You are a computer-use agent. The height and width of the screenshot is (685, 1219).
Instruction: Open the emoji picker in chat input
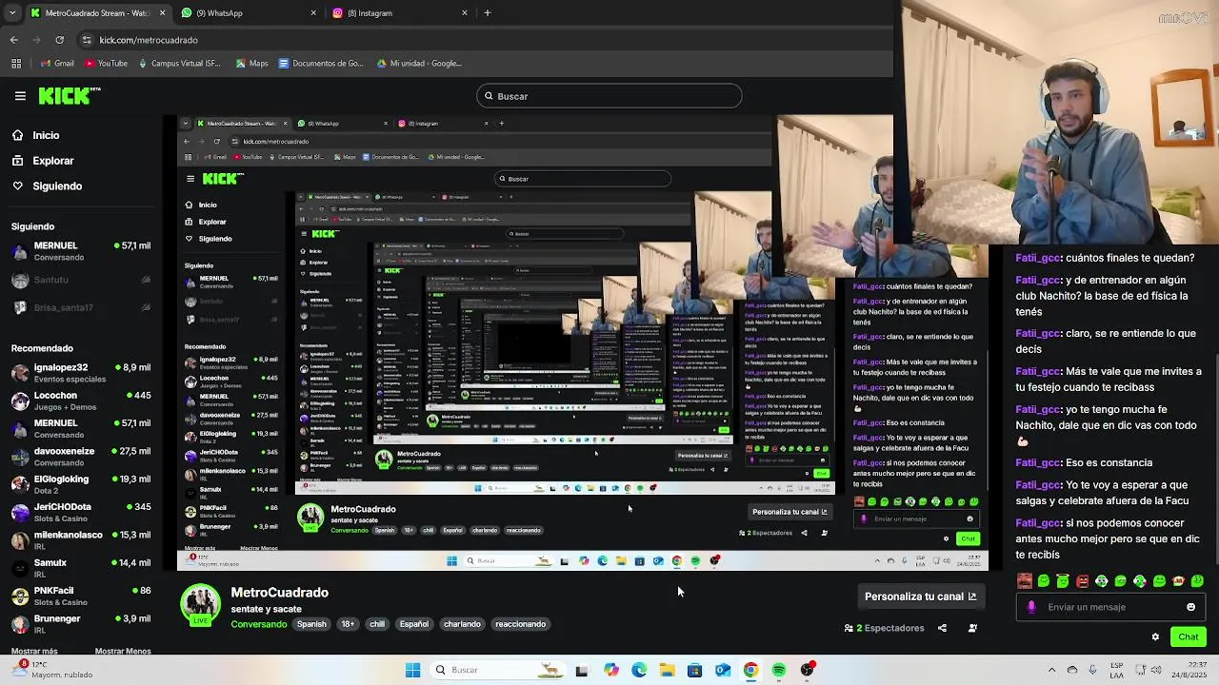(x=1190, y=607)
